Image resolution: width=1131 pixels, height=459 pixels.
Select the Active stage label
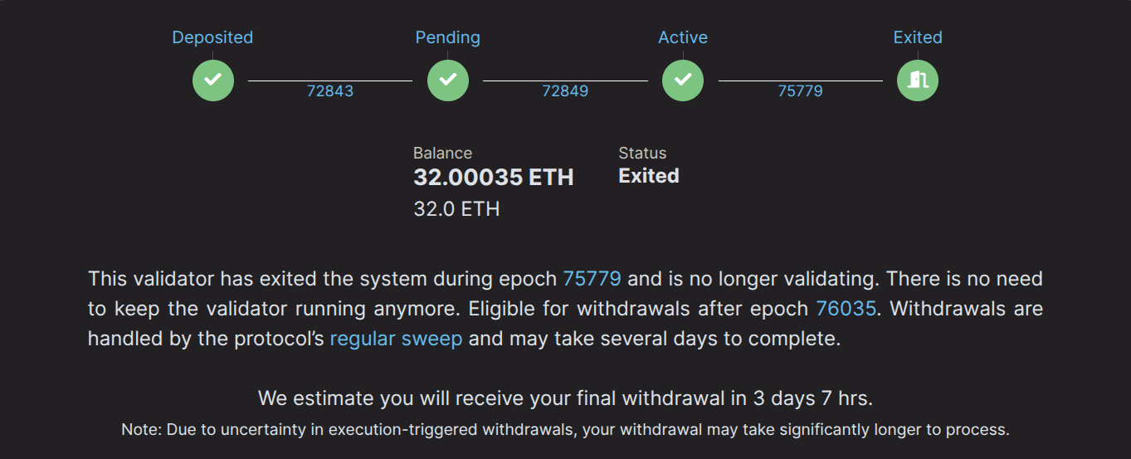[683, 37]
